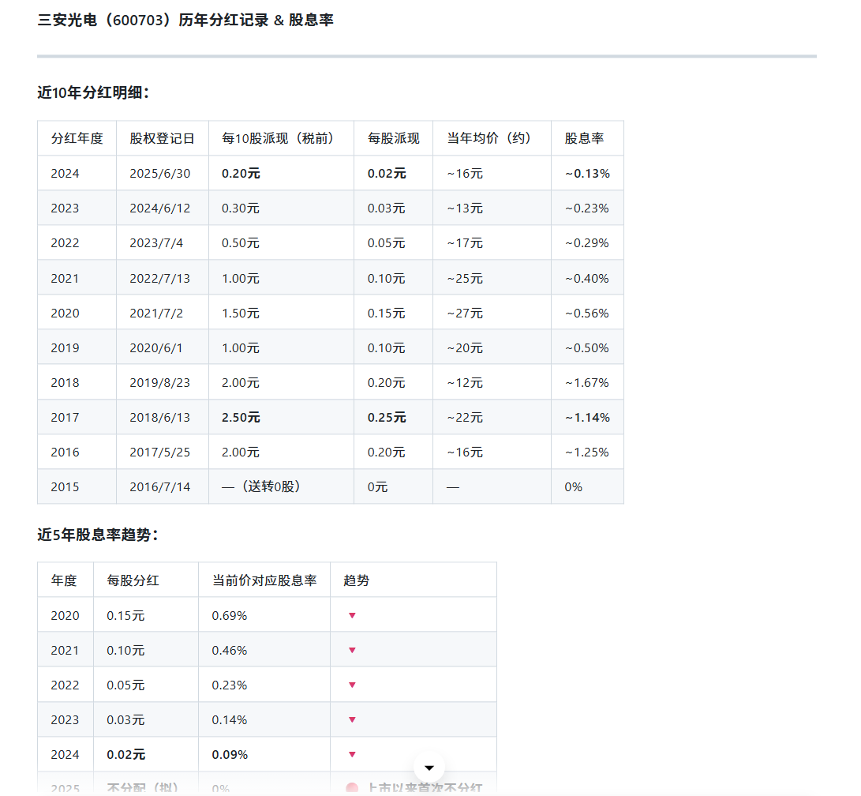861x796 pixels.
Task: Click the down-trend triangle in the 2023 row
Action: pyautogui.click(x=353, y=719)
